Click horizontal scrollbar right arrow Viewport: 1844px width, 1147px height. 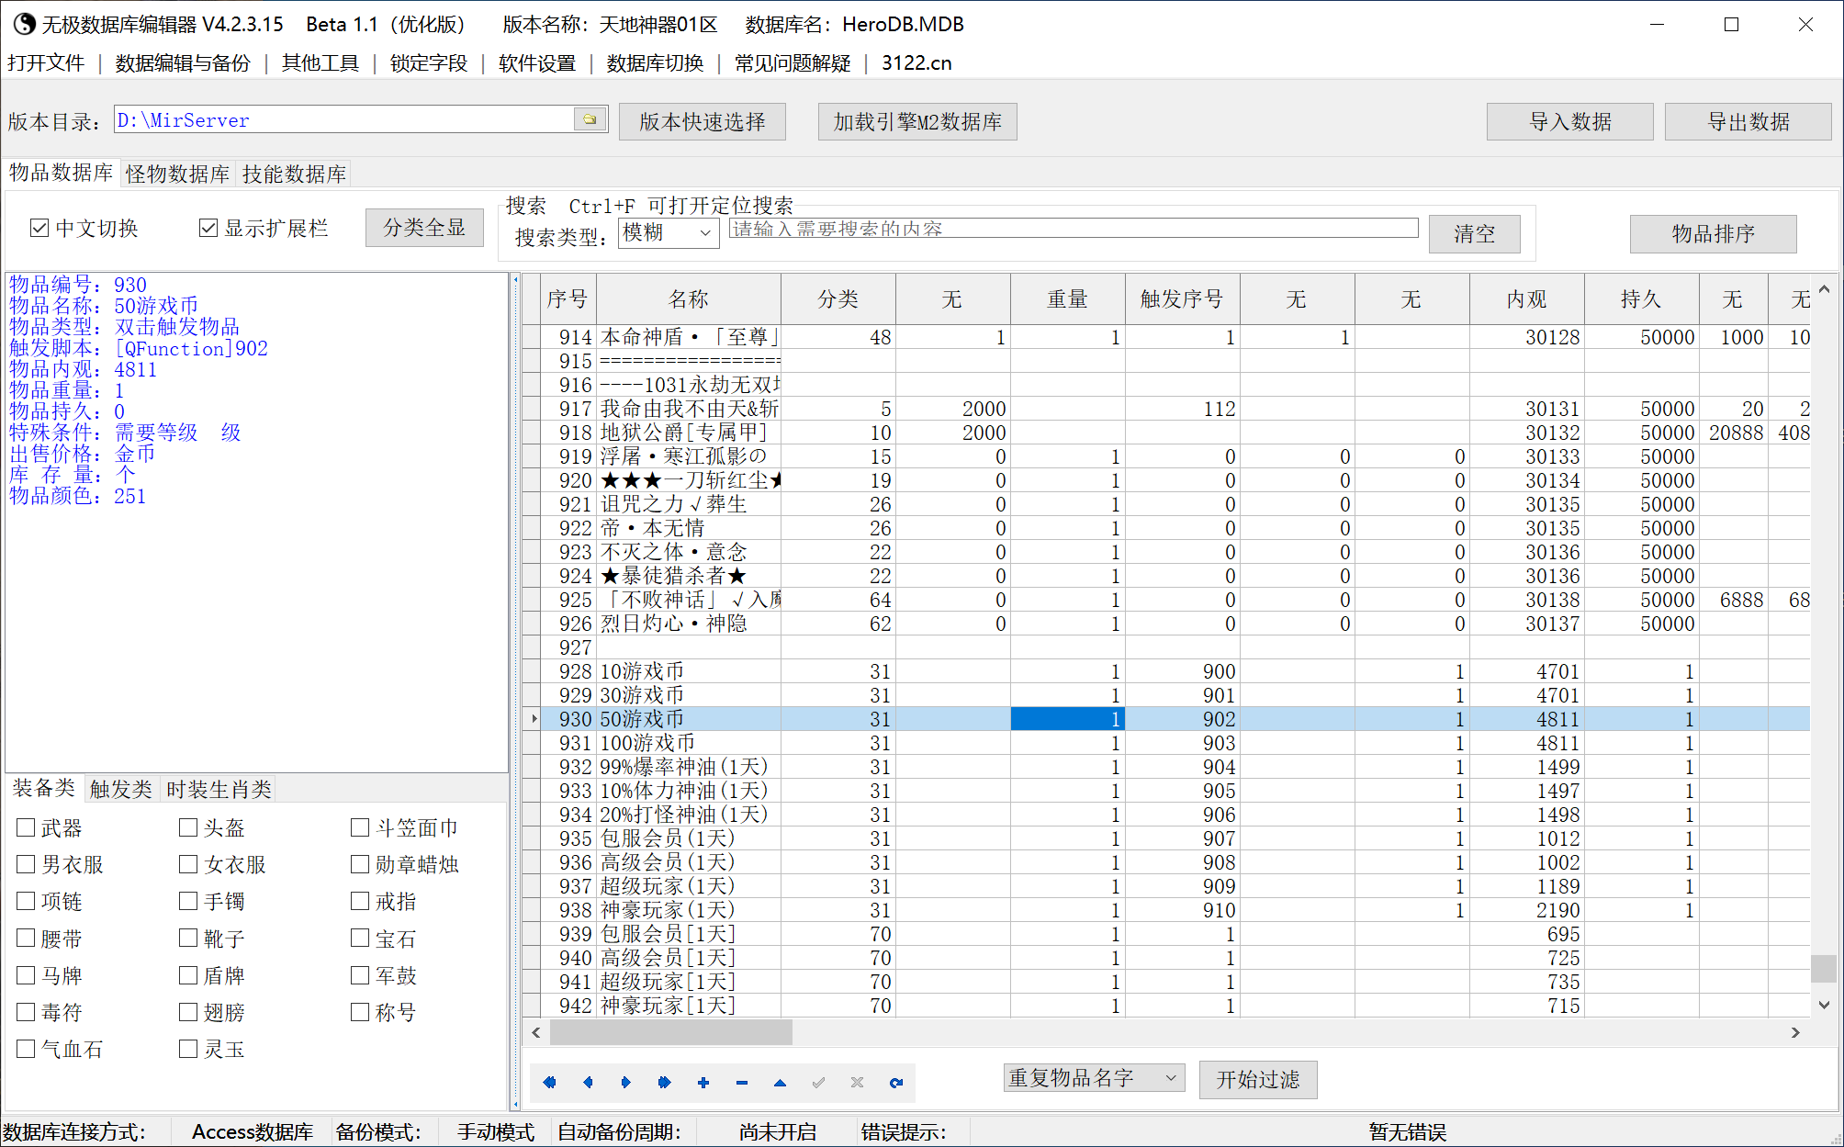[x=1795, y=1032]
